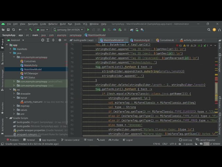Image resolution: width=222 pixels, height=167 pixels.
Task: Open the Profiler gauge icon in toolbar
Action: [x=114, y=30]
